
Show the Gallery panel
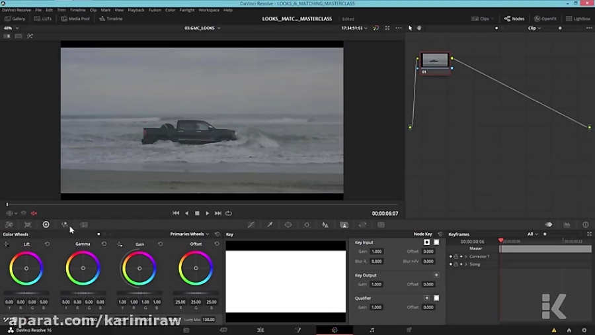tap(15, 19)
